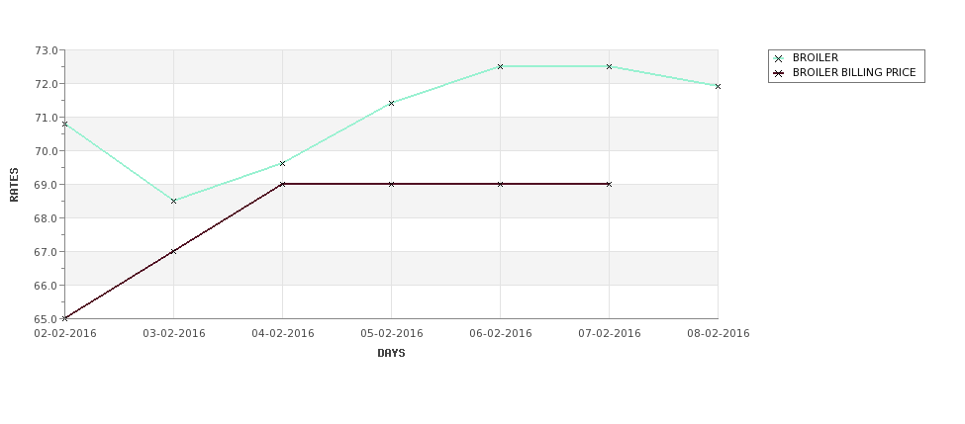Viewport: 965px width, 424px height.
Task: Click billing price point on 05-02-2016
Action: pos(391,185)
